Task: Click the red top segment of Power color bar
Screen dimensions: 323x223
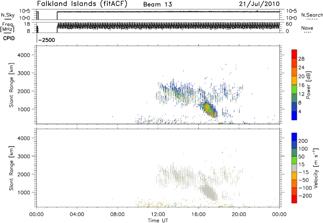Action: coord(294,54)
